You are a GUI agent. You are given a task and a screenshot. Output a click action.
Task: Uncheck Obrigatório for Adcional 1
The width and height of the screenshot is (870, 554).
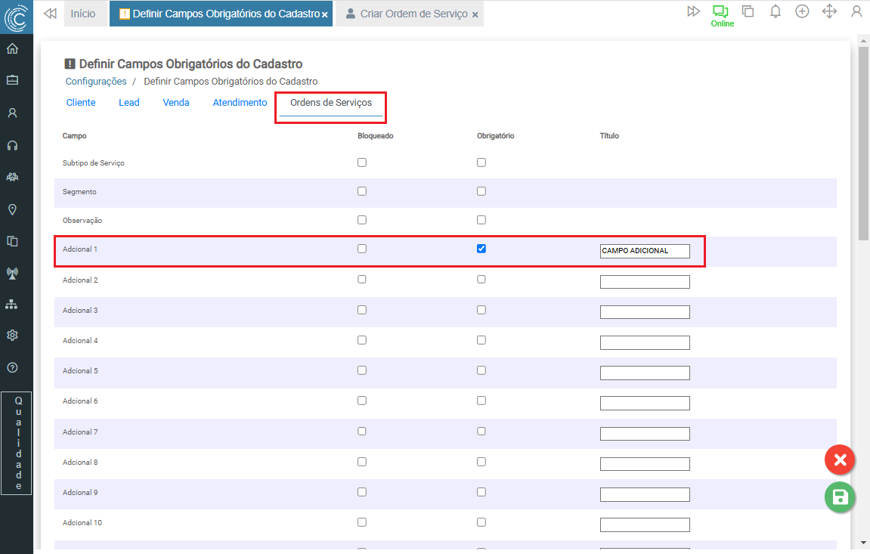481,249
